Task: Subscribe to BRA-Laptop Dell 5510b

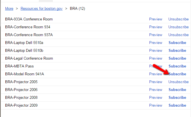Action: (177, 51)
